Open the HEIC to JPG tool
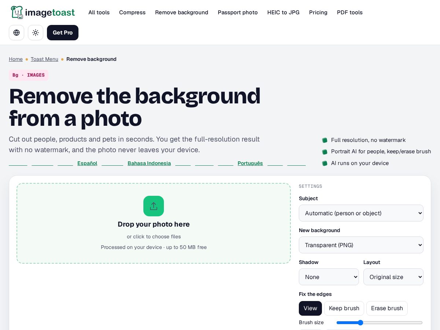This screenshot has width=440, height=330. pyautogui.click(x=283, y=12)
